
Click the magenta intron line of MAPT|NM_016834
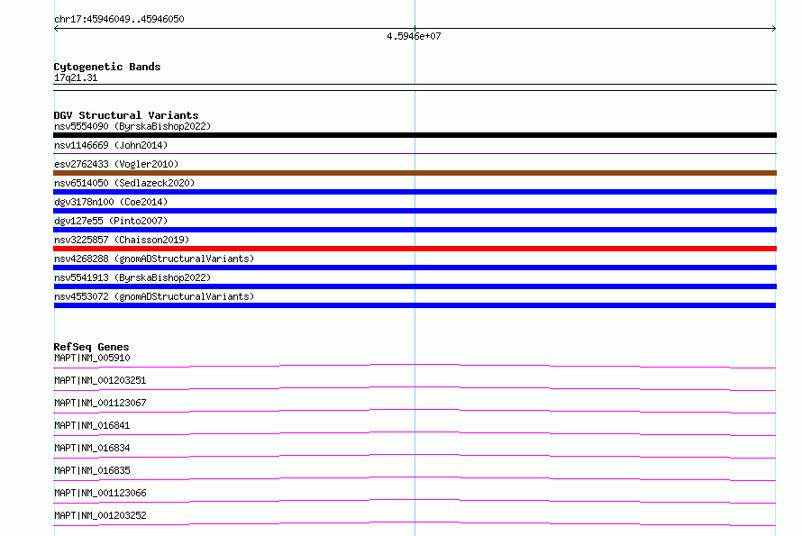coord(415,456)
